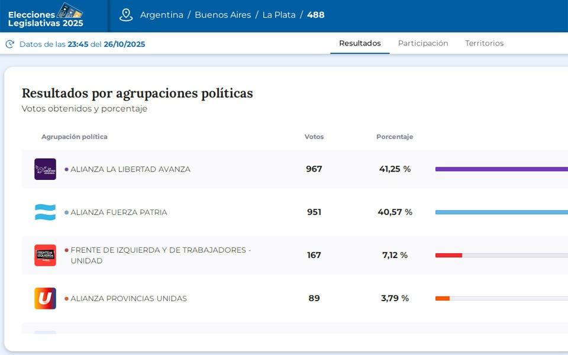This screenshot has height=355, width=568.
Task: Click La Libertad Avanza party logo
Action: tap(45, 169)
